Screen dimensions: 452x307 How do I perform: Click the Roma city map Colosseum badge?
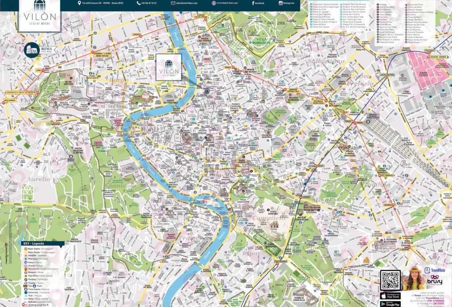pos(32,49)
